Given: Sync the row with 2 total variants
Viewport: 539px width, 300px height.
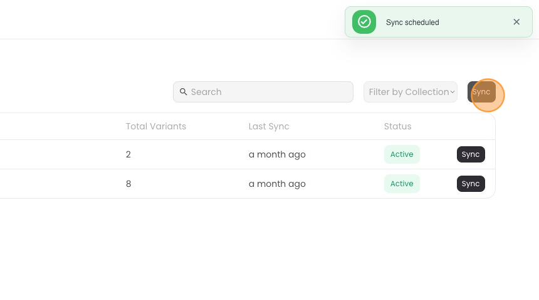Looking at the screenshot, I should coord(471,154).
